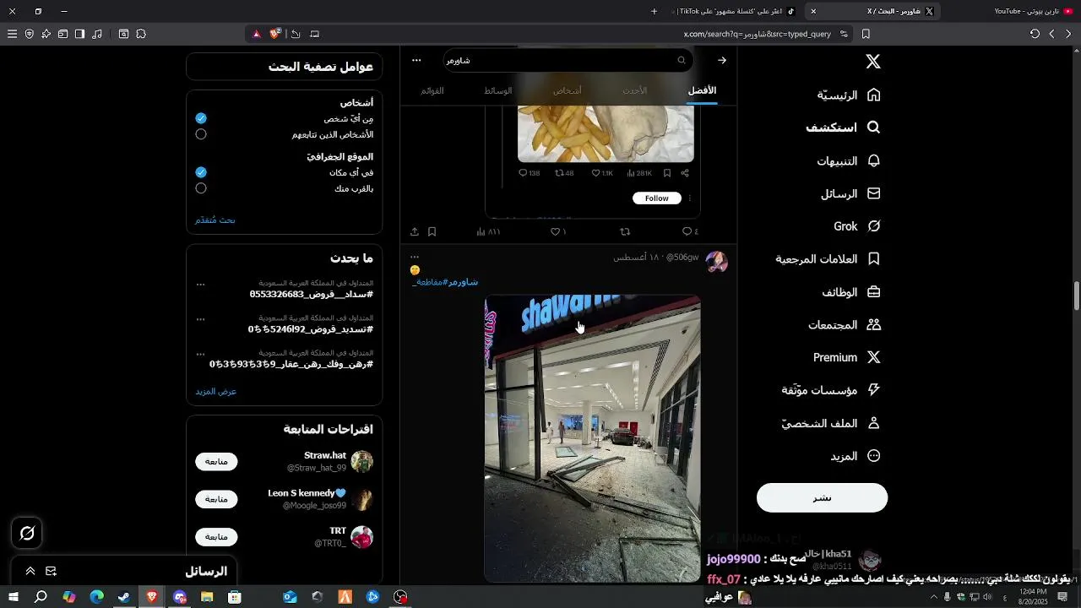Select the 'بالقرب منك' location filter

coord(201,188)
